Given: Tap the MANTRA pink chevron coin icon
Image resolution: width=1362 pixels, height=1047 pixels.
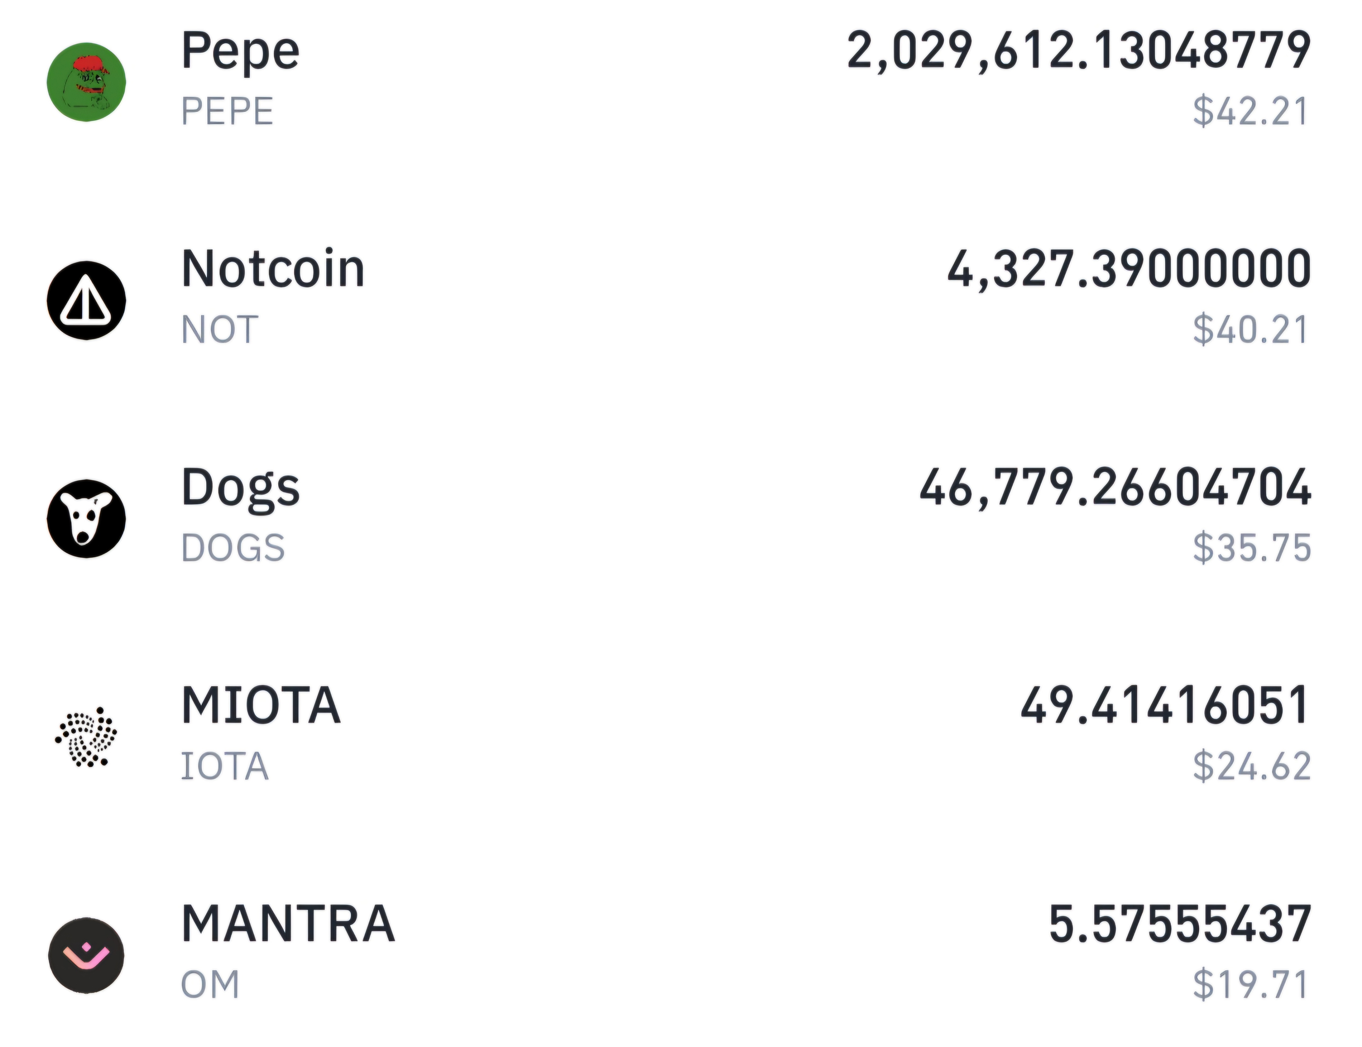Looking at the screenshot, I should (86, 955).
